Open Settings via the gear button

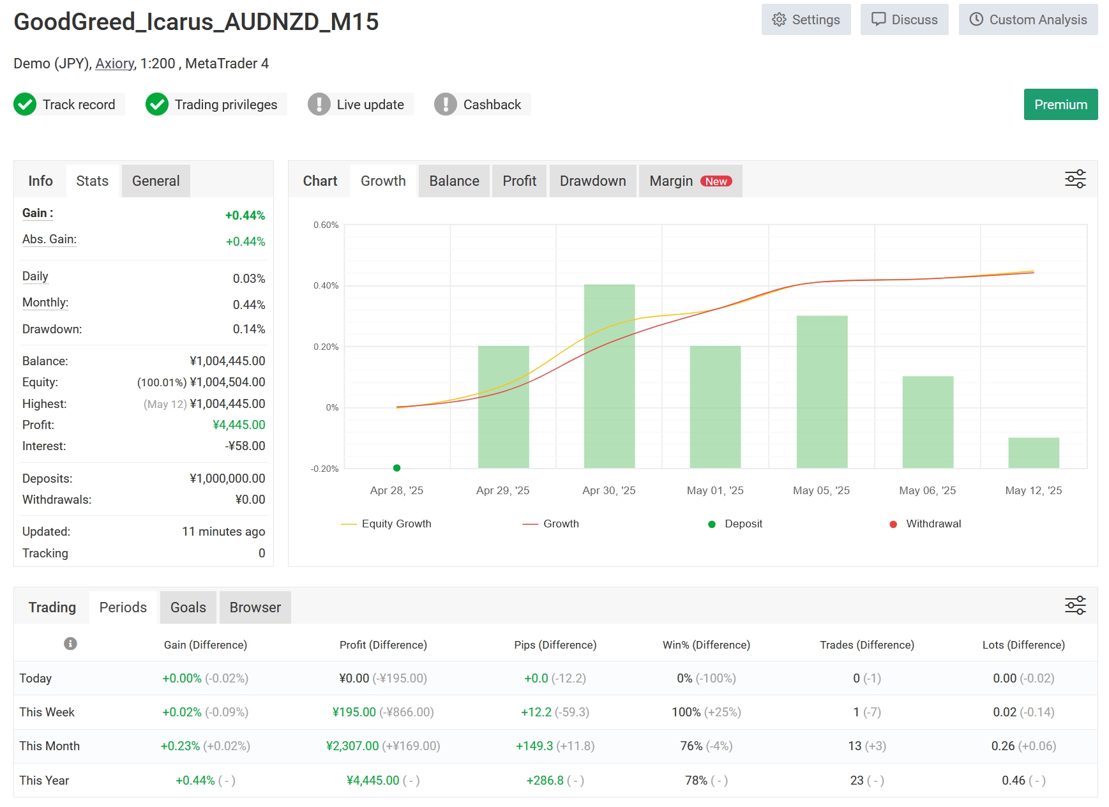pos(806,20)
